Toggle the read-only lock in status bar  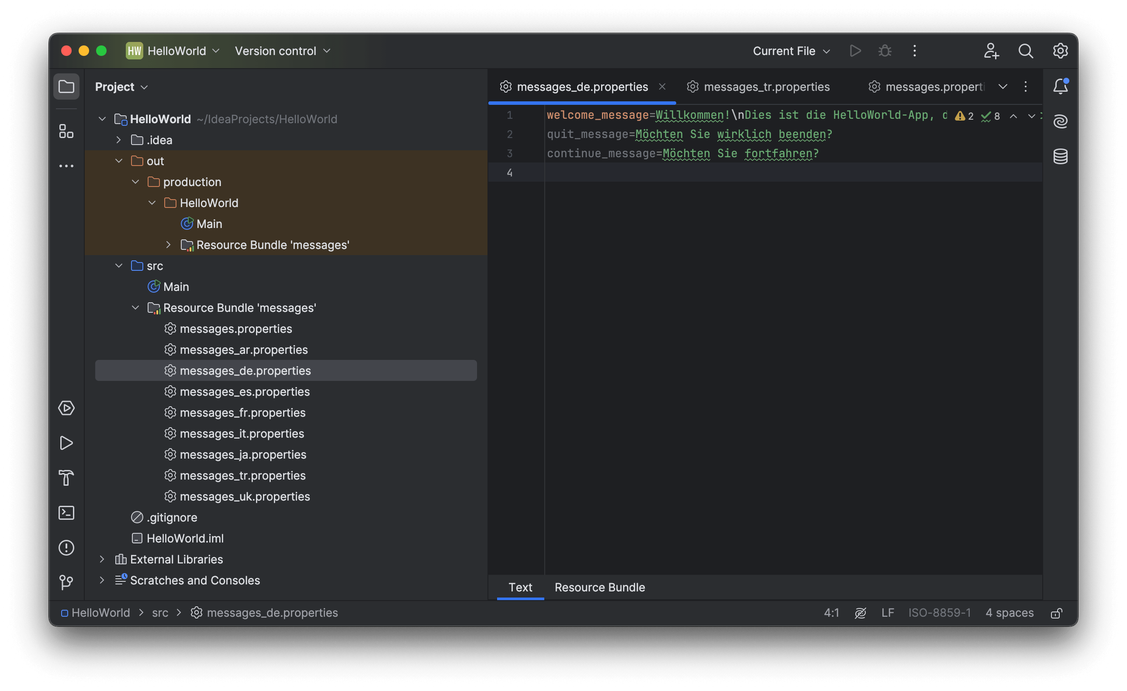tap(1057, 613)
